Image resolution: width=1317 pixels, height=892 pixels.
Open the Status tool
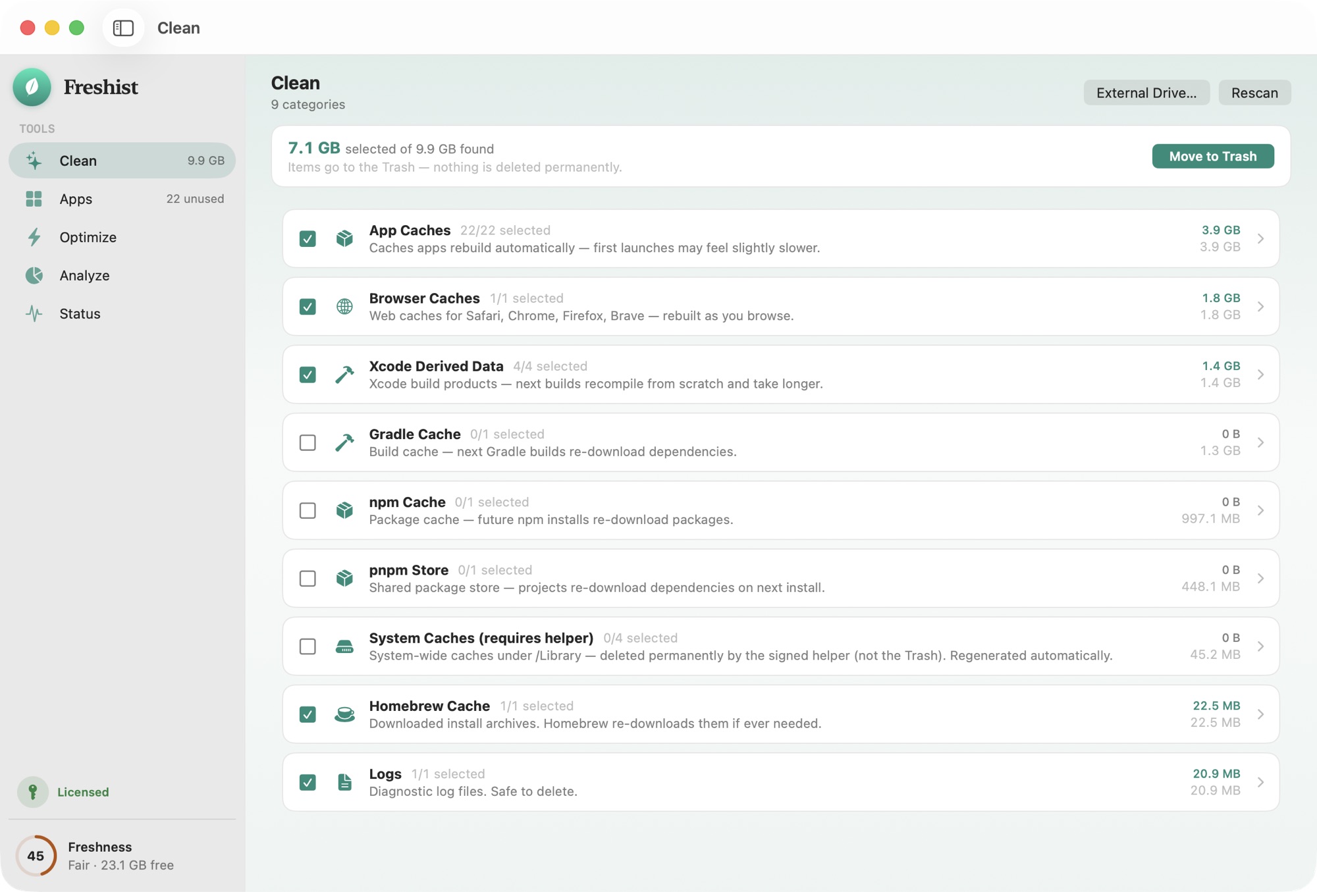click(x=122, y=313)
